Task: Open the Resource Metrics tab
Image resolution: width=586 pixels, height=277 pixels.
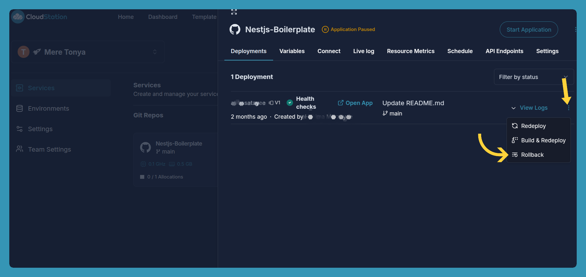Action: [411, 51]
